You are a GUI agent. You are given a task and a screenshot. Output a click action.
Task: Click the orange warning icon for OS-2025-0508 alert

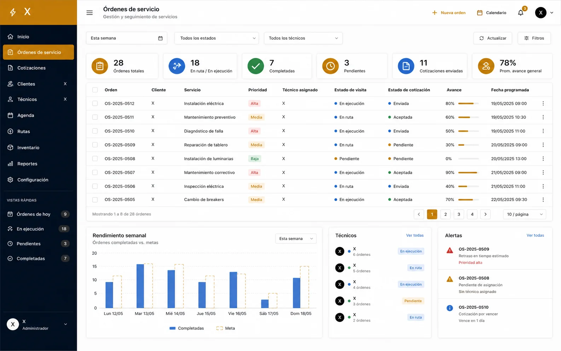(450, 279)
